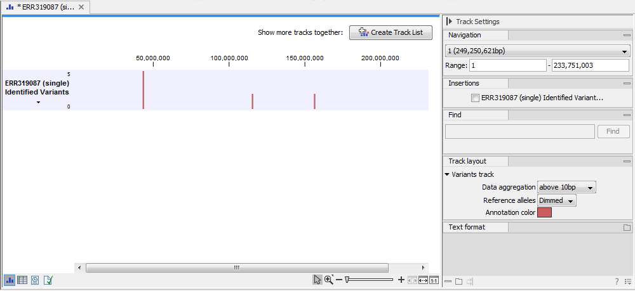Click the collapse all settings minus icon
The image size is (635, 291).
pos(448,281)
